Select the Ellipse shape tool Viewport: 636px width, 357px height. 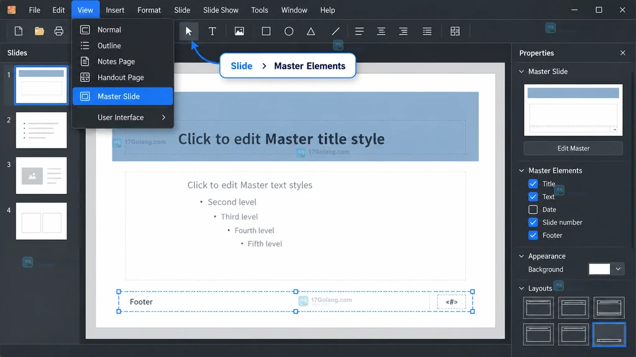point(289,31)
